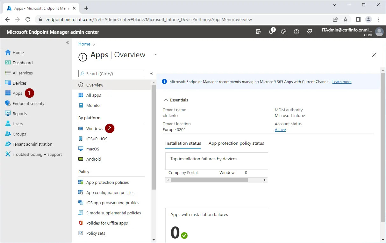Open the directory and subscription filter icon
Screen dimensions: 386x243
coord(258,32)
